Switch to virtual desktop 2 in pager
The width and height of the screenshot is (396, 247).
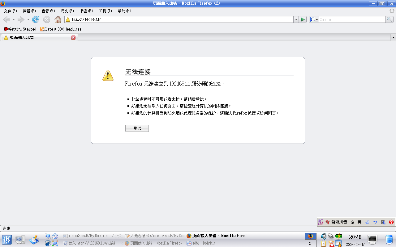[x=311, y=244]
